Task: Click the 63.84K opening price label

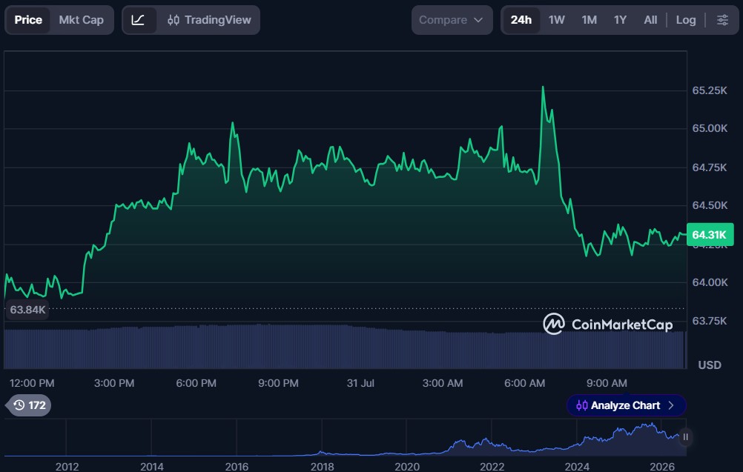Action: (x=27, y=310)
